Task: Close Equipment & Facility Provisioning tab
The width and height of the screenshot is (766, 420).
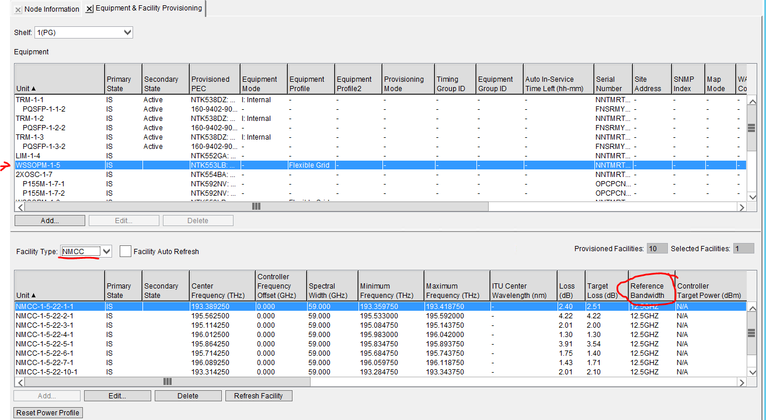Action: 89,9
